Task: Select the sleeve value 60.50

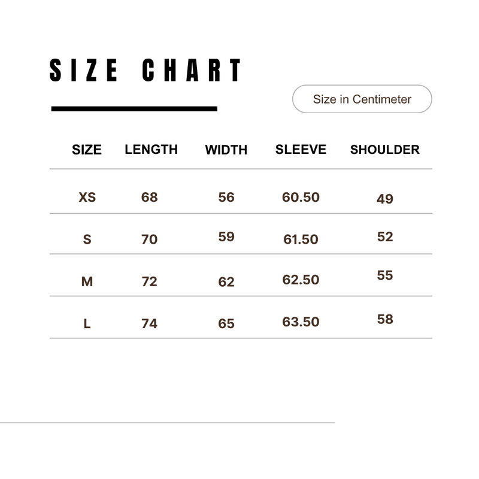Action: [301, 197]
